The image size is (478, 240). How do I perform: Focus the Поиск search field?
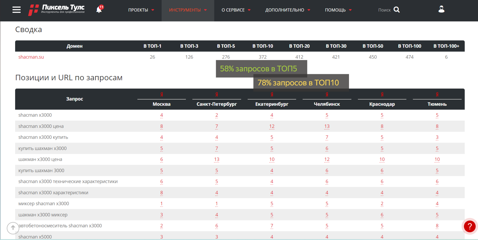tap(384, 10)
